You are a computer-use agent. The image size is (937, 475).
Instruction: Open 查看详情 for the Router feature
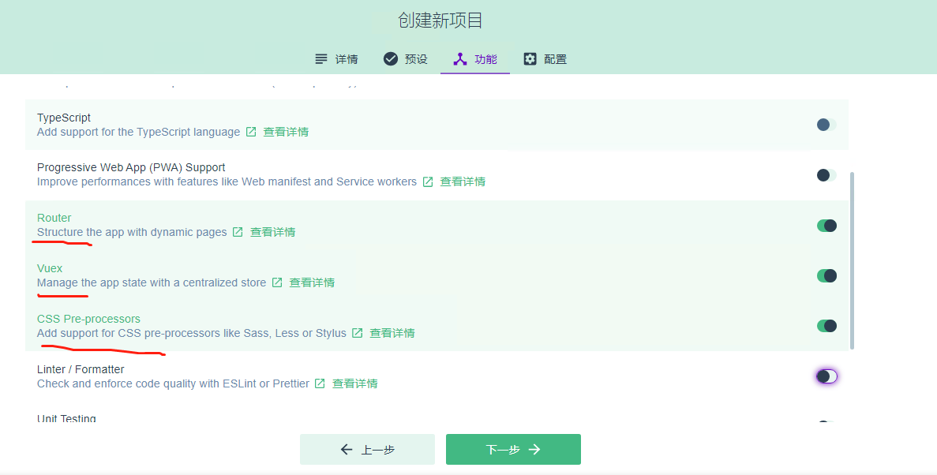click(272, 232)
